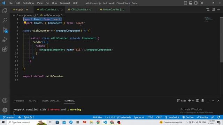
Task: Open Source Control view with pending changes
Action: coord(5,30)
